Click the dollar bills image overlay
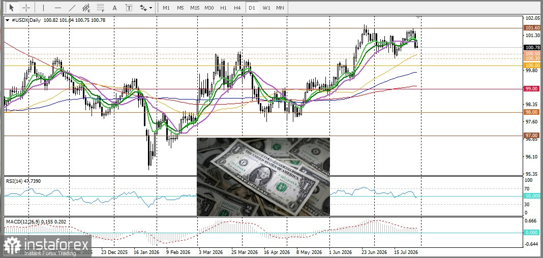The width and height of the screenshot is (543, 258). tap(263, 177)
